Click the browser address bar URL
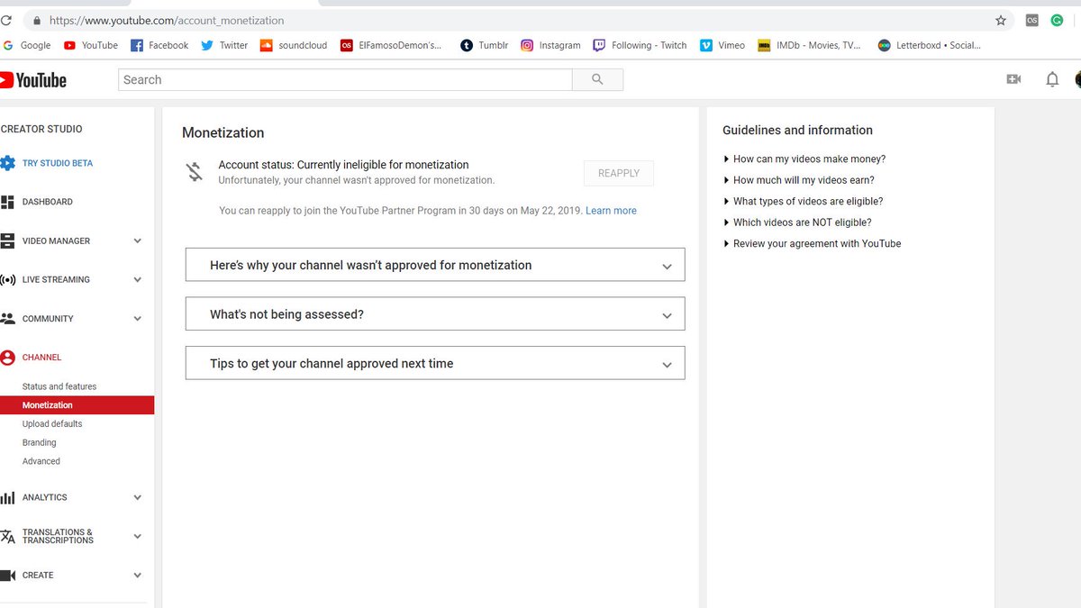The height and width of the screenshot is (608, 1081). (x=167, y=20)
